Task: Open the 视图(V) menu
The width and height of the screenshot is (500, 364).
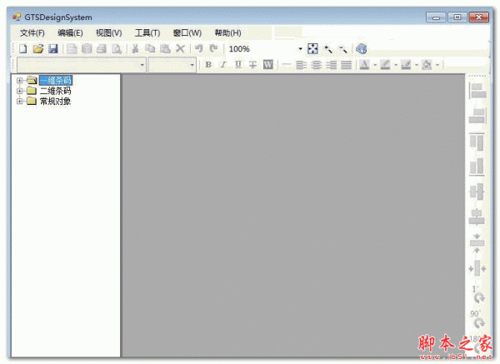Action: click(108, 32)
